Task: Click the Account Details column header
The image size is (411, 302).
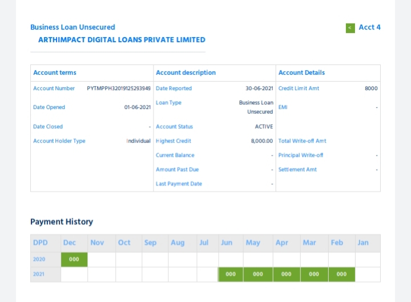Action: [x=301, y=73]
